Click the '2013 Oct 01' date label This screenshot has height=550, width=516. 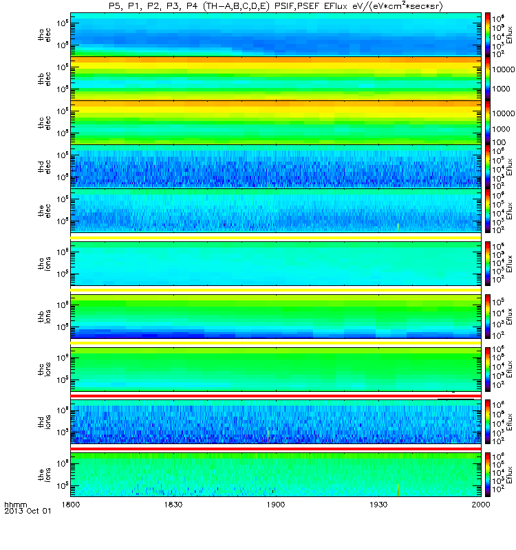pos(28,511)
